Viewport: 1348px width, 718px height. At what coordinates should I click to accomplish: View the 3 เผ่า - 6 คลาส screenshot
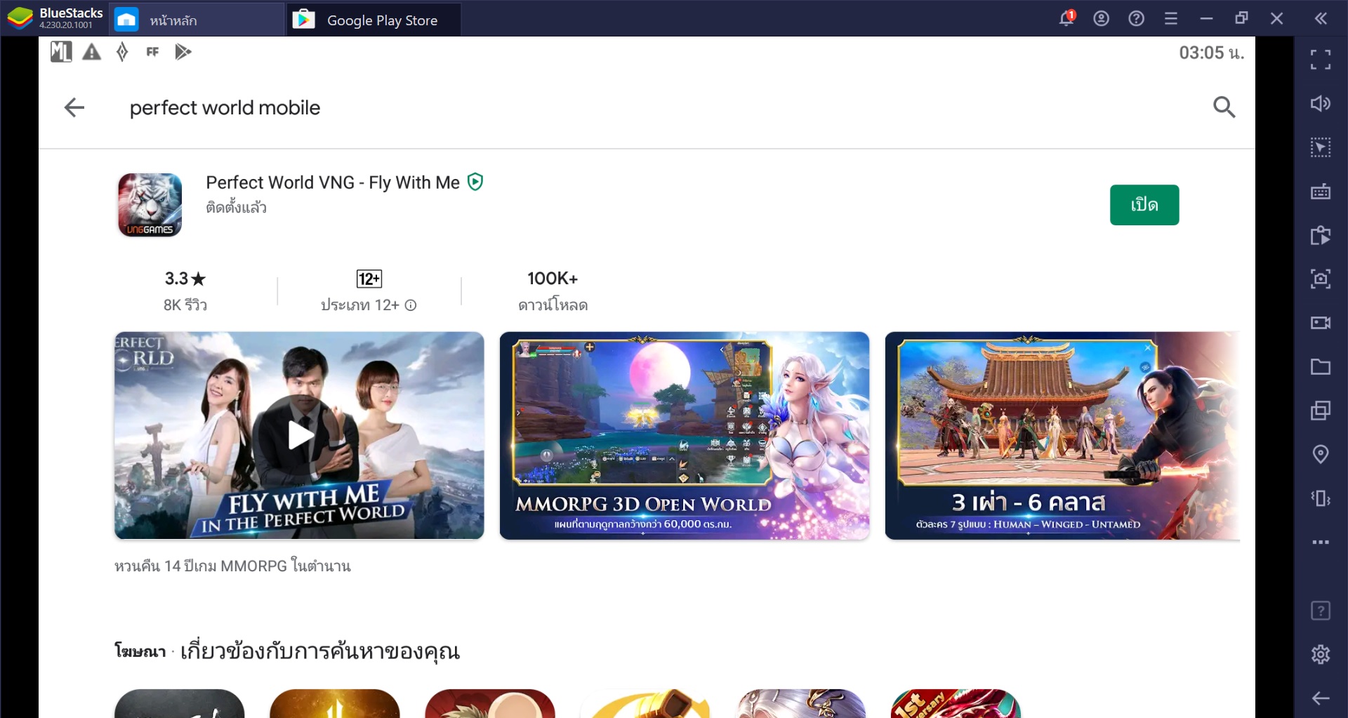click(x=1063, y=436)
